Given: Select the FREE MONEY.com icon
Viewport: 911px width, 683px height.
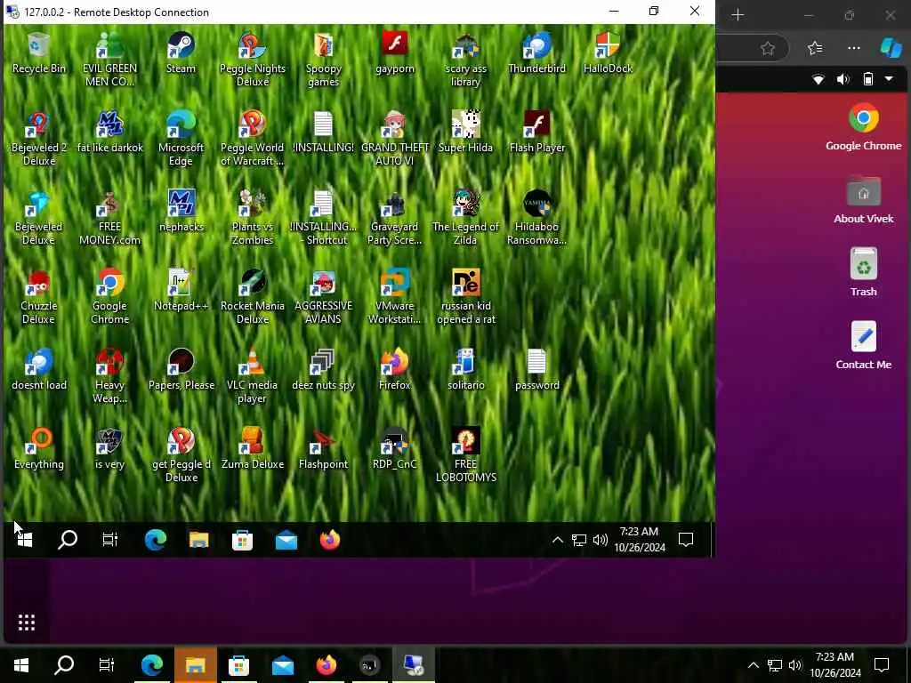Looking at the screenshot, I should click(x=109, y=218).
